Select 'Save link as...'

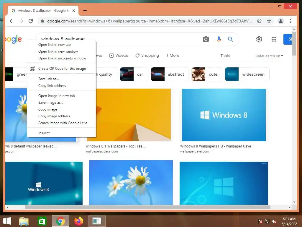click(61, 79)
